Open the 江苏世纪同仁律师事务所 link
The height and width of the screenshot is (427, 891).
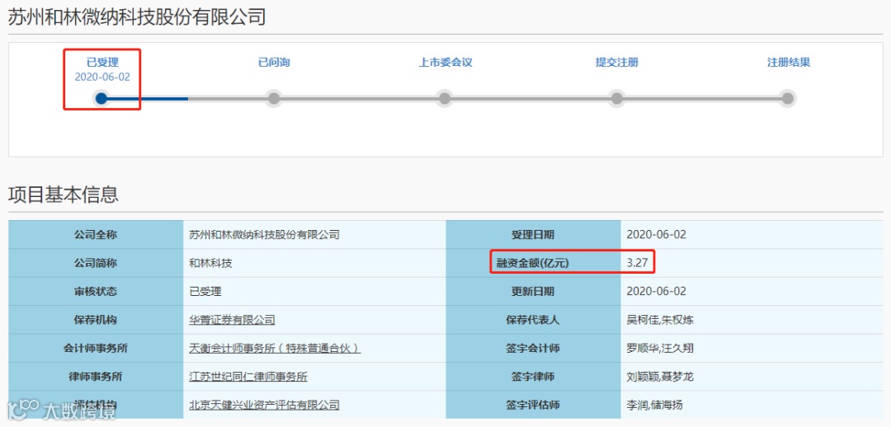point(248,377)
